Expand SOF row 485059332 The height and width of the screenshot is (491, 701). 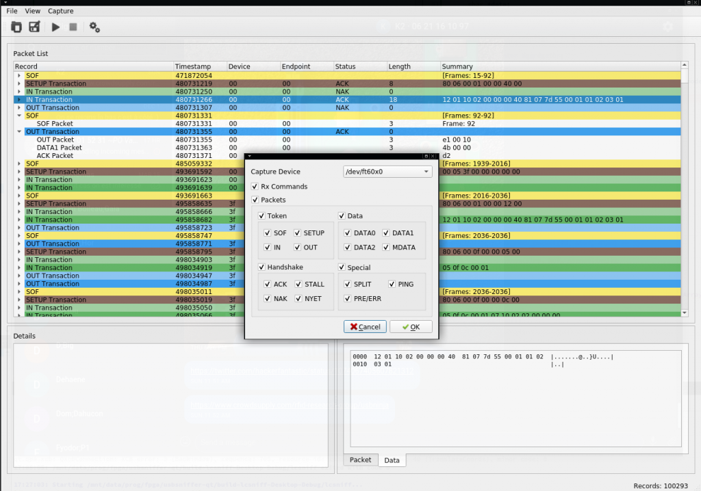[x=19, y=163]
